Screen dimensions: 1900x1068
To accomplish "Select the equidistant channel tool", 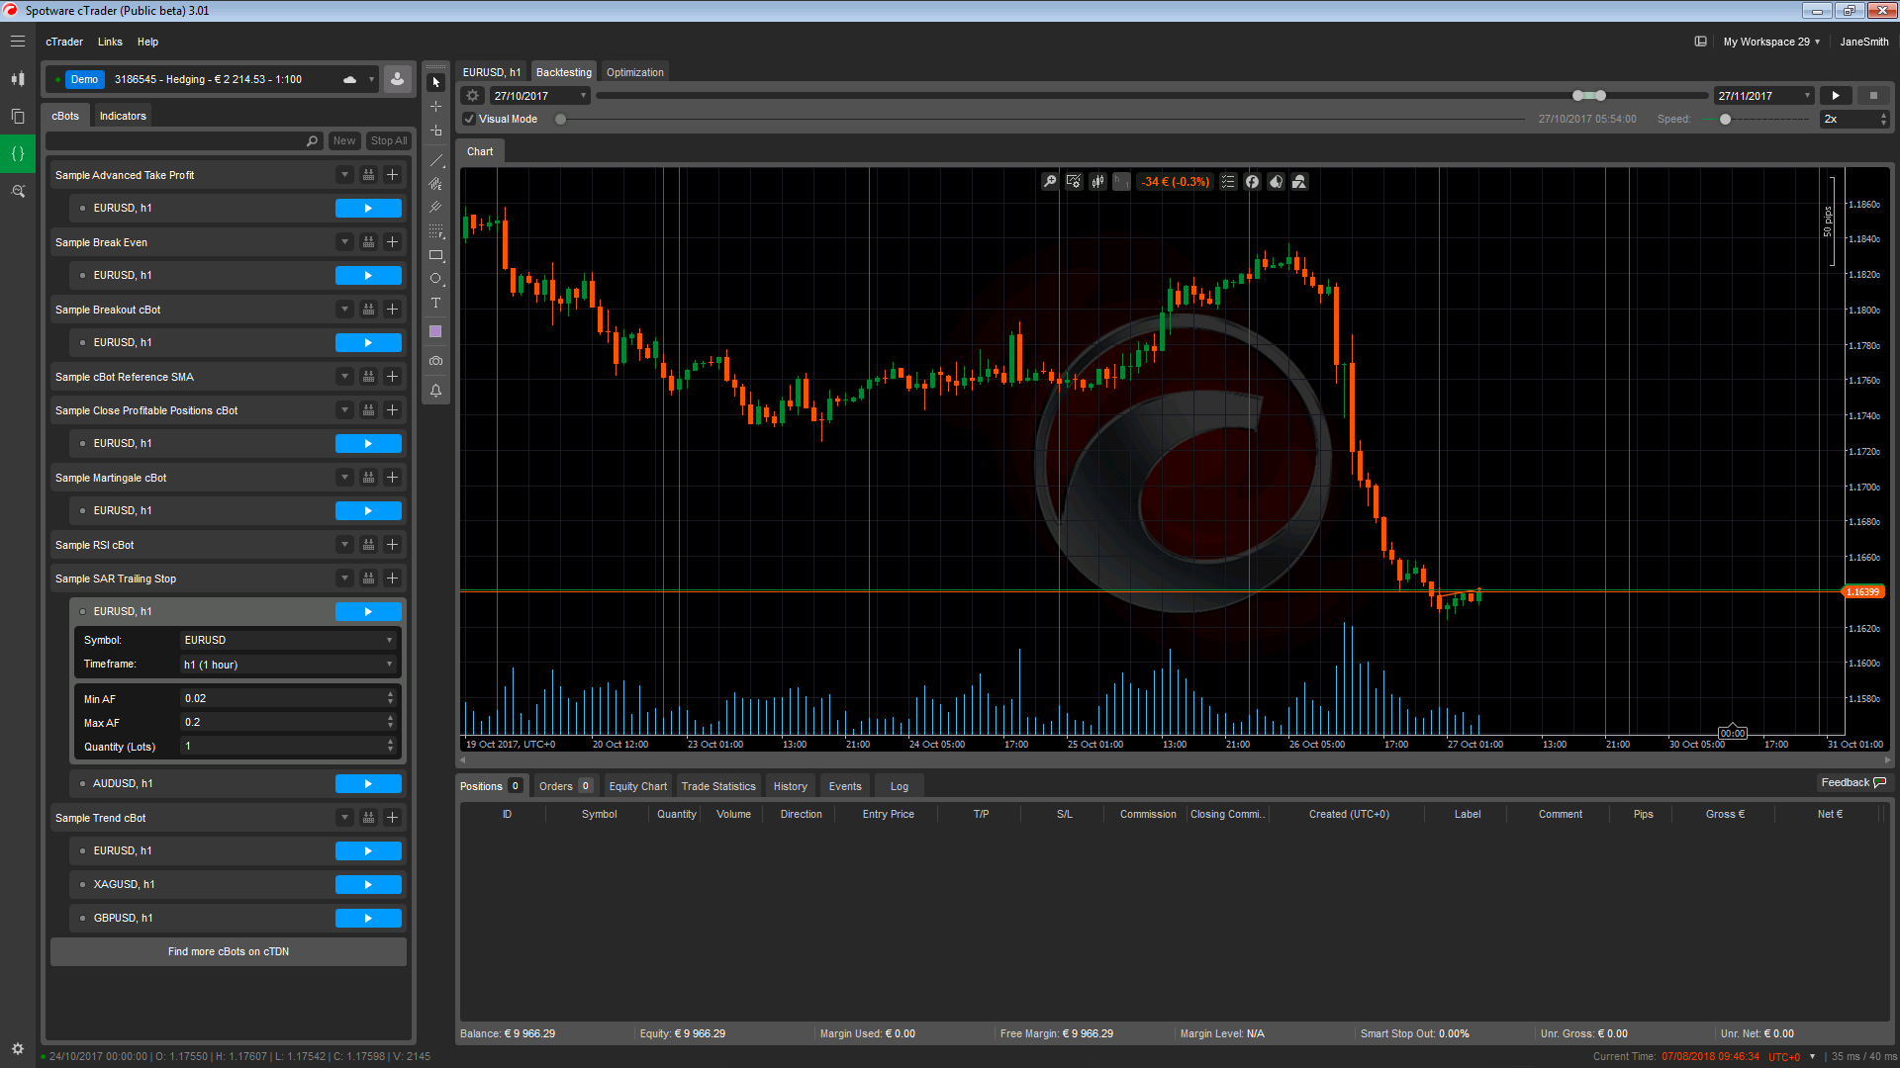I will click(x=435, y=183).
